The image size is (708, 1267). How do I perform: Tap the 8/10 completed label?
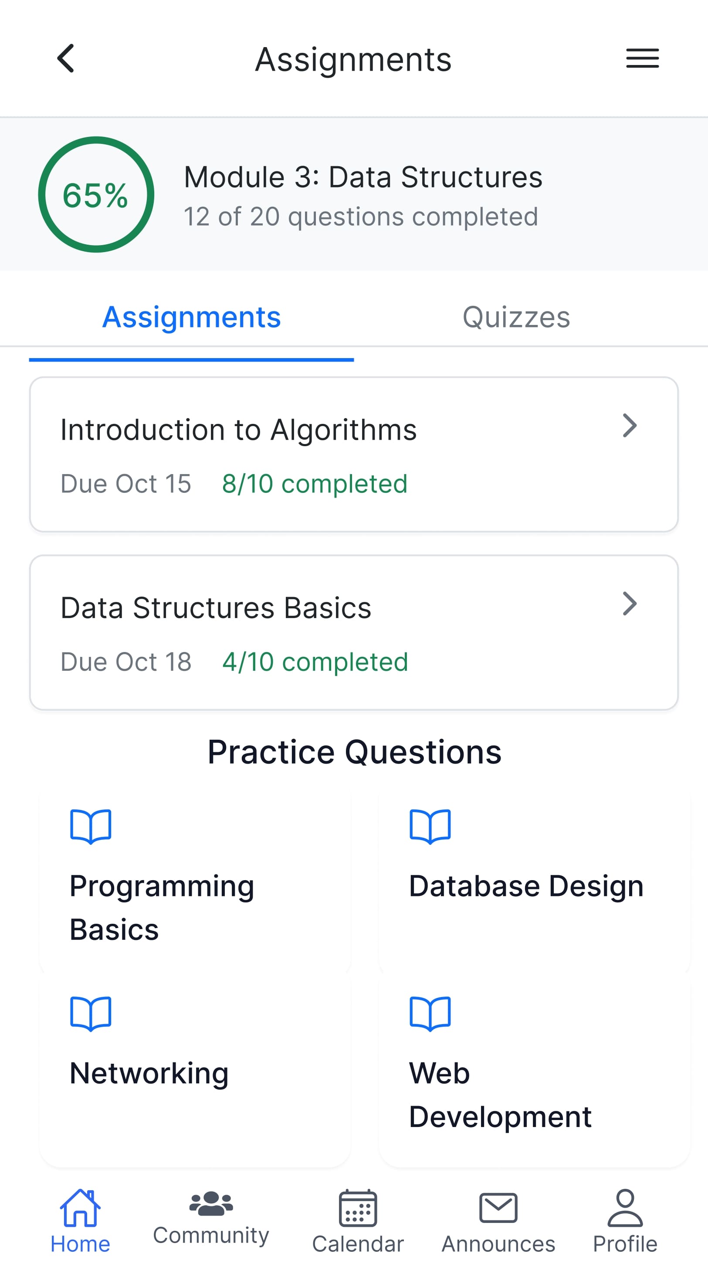[314, 484]
